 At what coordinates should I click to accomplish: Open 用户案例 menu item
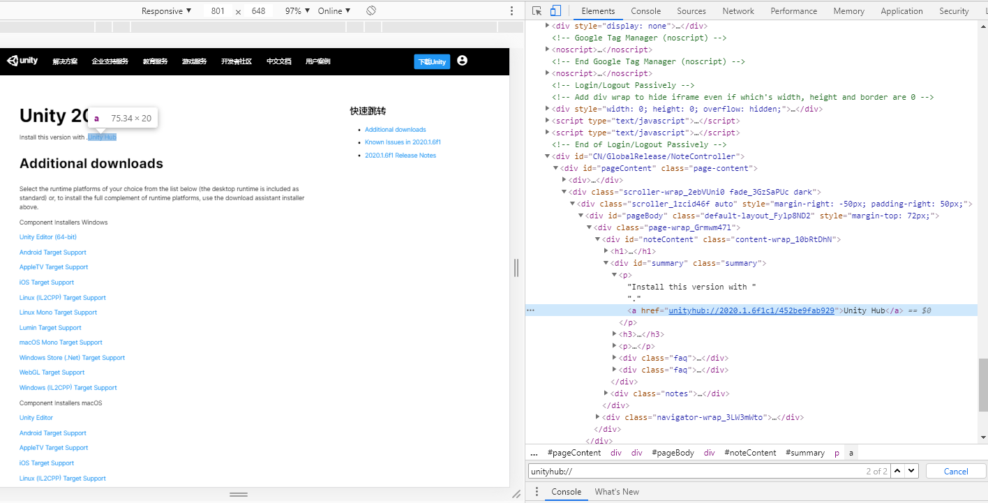[x=317, y=61]
